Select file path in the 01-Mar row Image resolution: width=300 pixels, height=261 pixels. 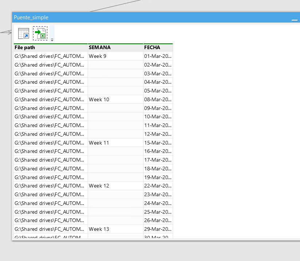51,56
